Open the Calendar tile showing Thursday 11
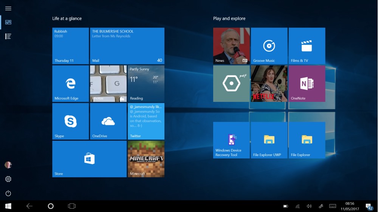 [x=71, y=46]
